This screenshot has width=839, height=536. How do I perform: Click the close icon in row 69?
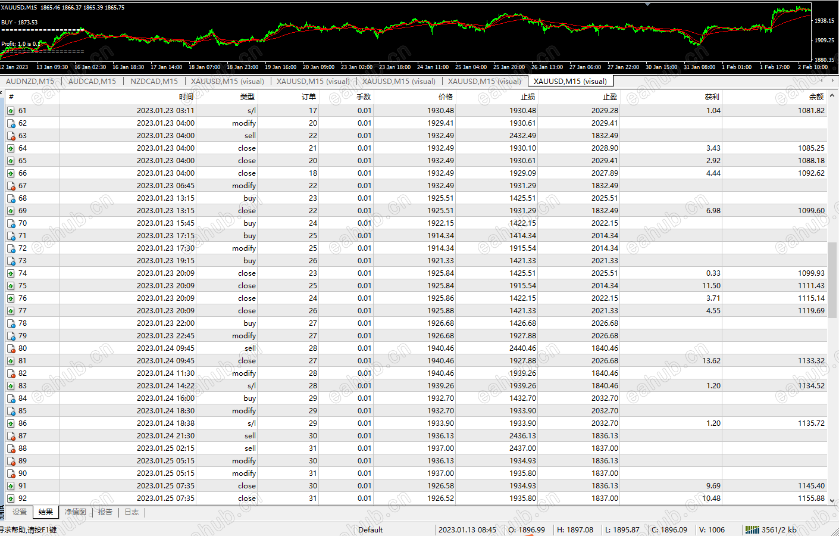point(11,211)
